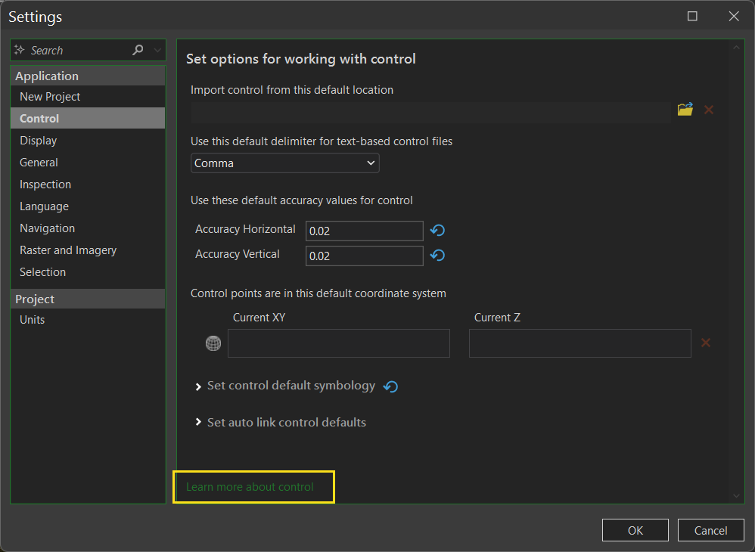755x552 pixels.
Task: Open the Comma delimiter dropdown
Action: [285, 163]
